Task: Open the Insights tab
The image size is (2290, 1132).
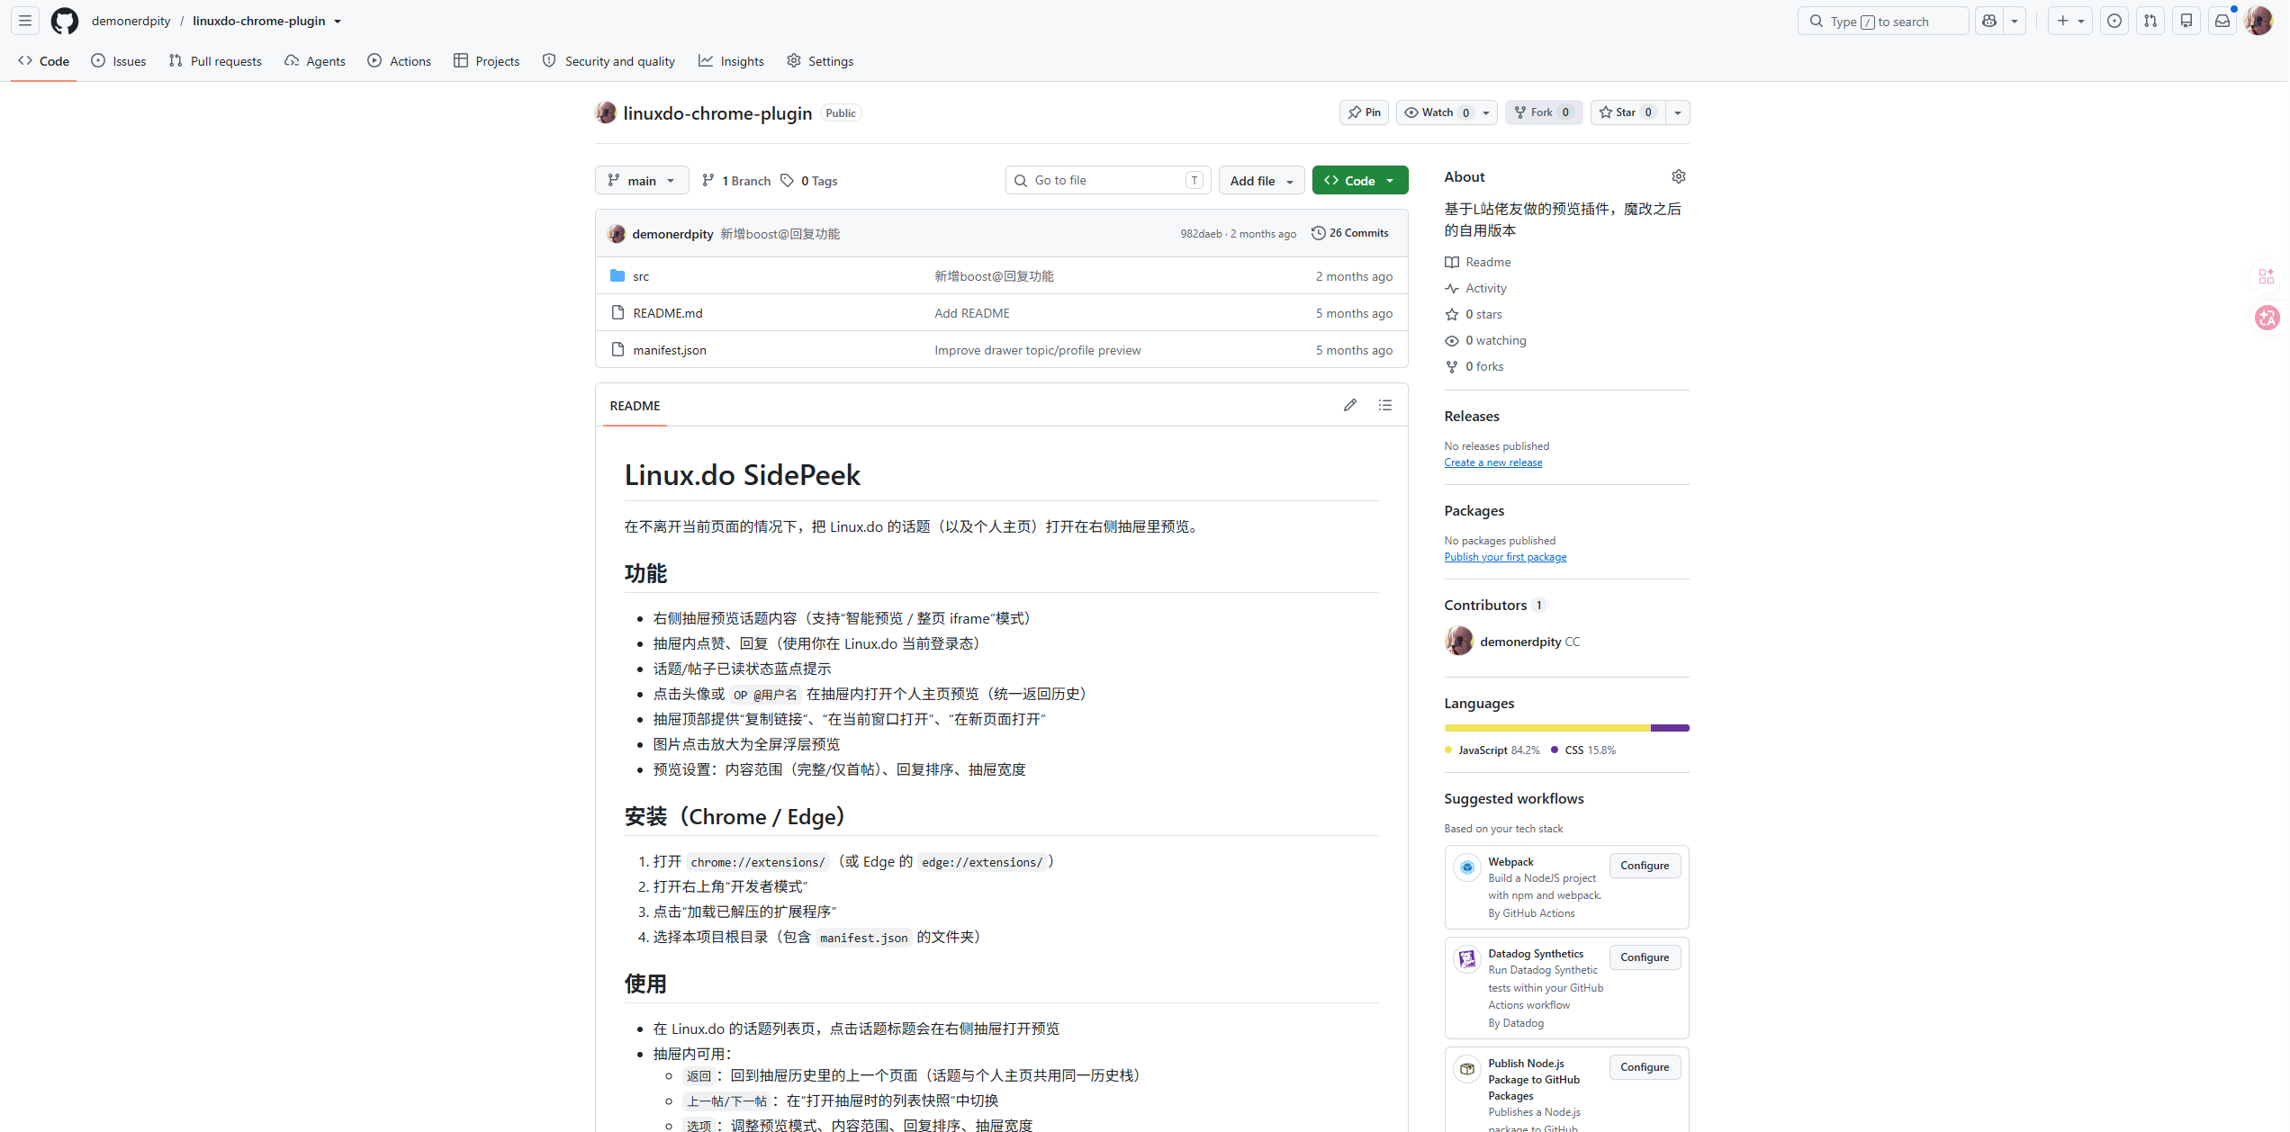Action: pos(732,61)
